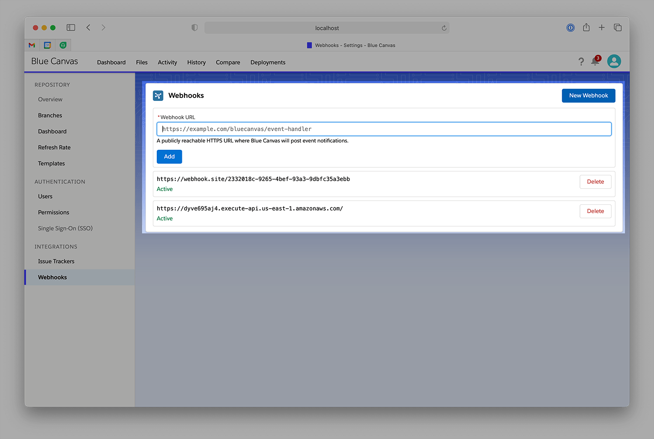Click the New Webhook button

[589, 96]
